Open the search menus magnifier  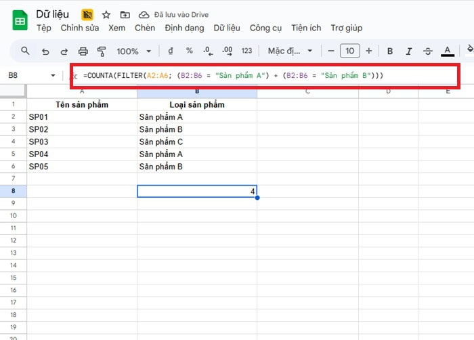(26, 51)
